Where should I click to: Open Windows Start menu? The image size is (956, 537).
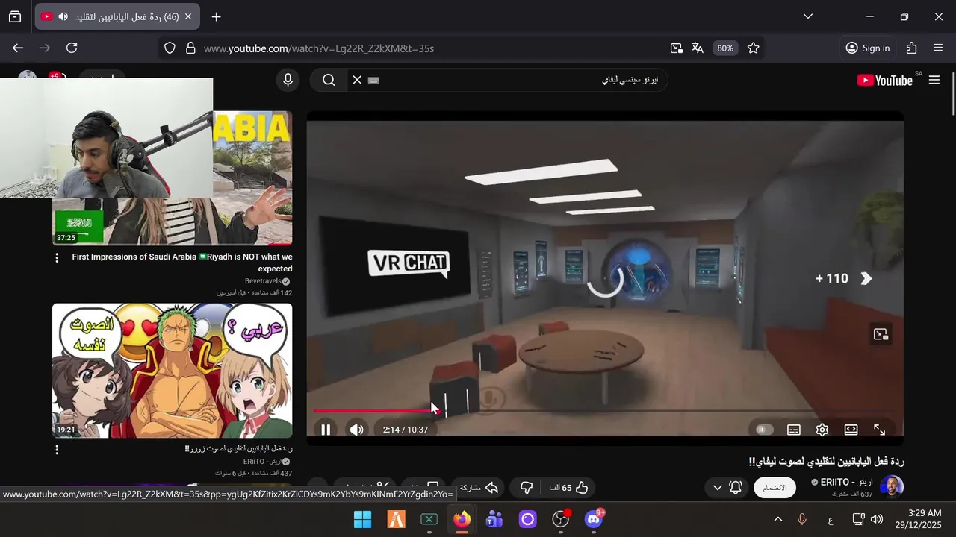(362, 519)
